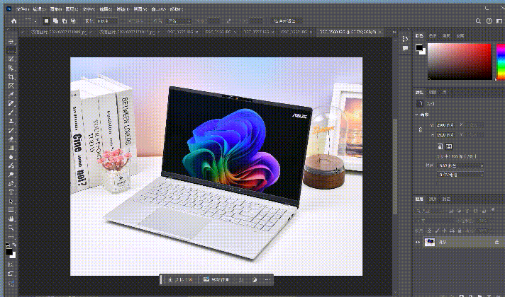Switch to the Swatches tab

(x=433, y=35)
